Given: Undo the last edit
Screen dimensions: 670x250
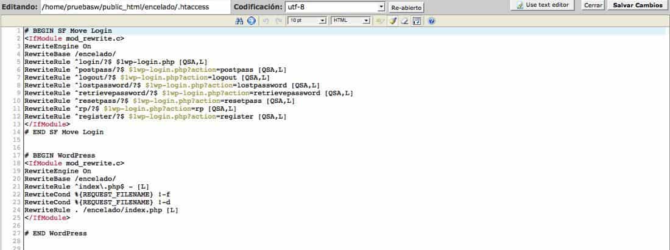Looking at the screenshot, I should click(x=266, y=21).
